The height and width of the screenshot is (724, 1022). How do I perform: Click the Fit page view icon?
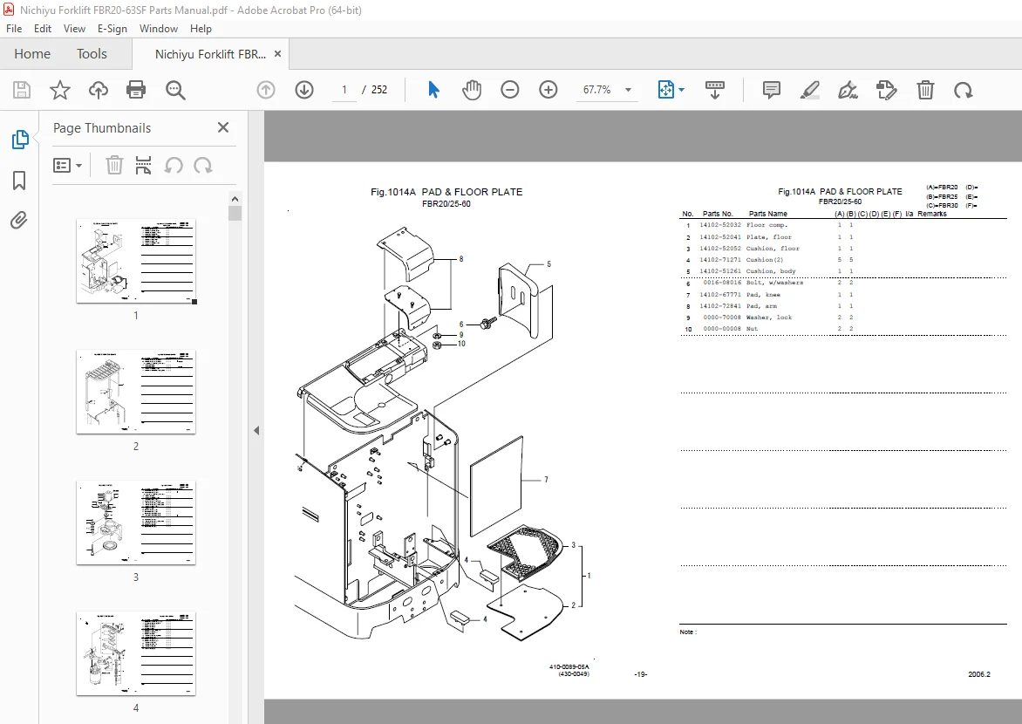666,90
